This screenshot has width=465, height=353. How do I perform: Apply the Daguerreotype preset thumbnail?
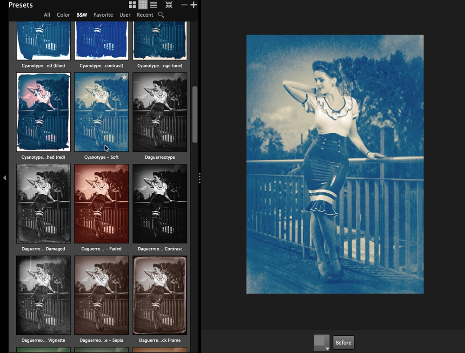160,112
